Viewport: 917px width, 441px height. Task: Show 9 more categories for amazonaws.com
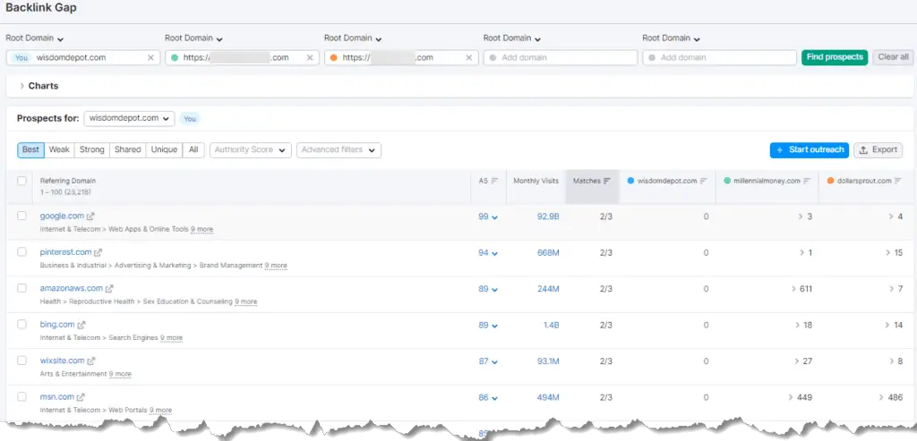coord(245,302)
